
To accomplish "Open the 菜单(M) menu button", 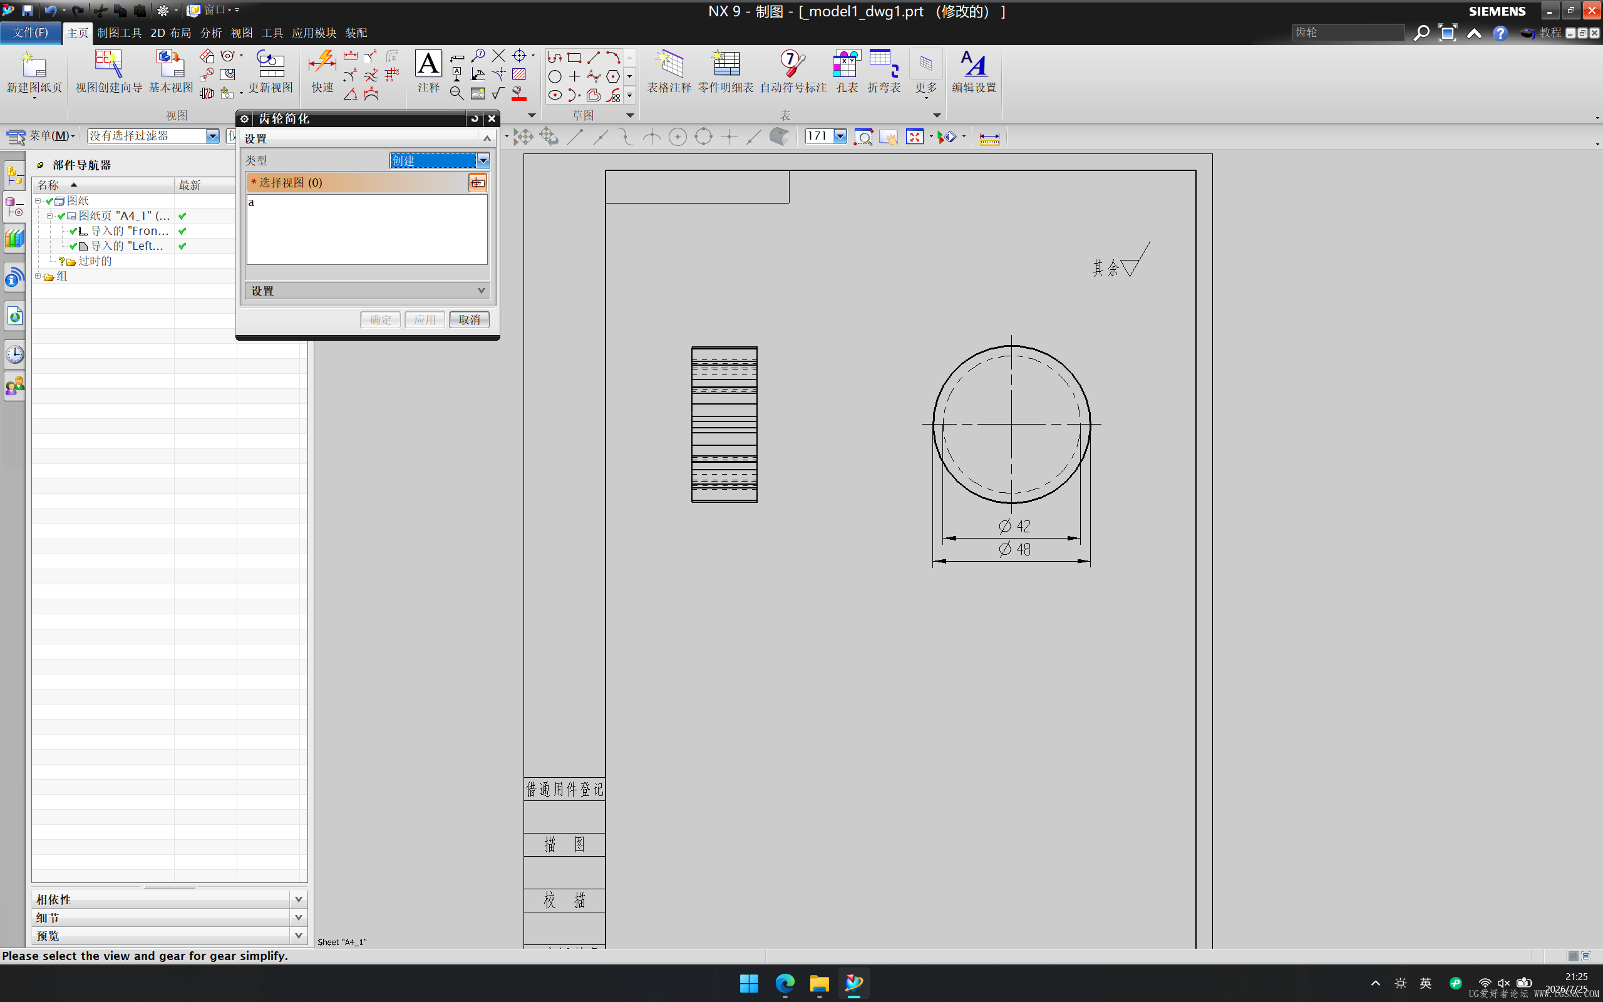I will click(x=42, y=136).
